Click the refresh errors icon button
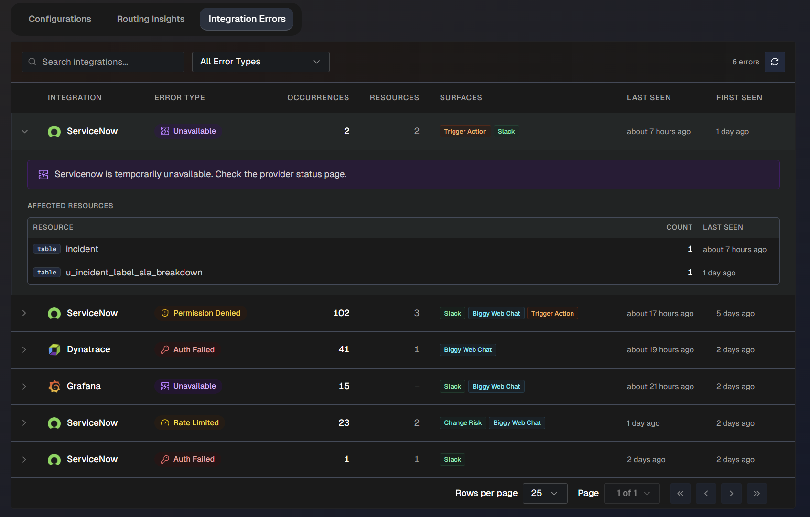Screen dimensions: 810x517 (x=775, y=62)
